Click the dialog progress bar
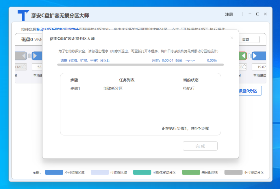Image resolution: width=280 pixels, height=189 pixels. coord(140,65)
